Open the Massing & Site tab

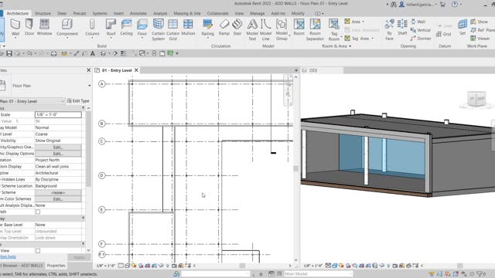(187, 13)
